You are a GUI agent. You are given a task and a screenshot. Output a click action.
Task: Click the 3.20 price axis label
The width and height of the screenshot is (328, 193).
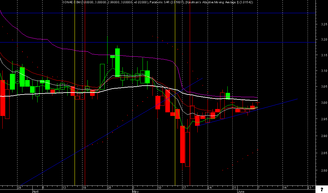tap(324, 39)
